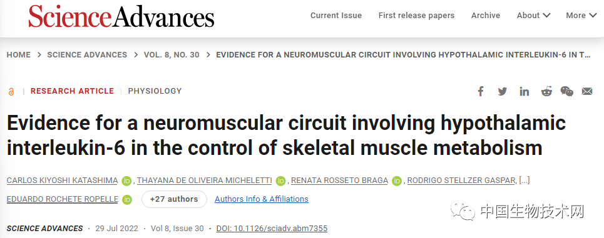Email the article via envelope icon

click(x=587, y=91)
